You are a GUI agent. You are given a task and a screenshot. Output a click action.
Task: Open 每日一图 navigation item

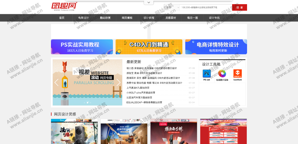tap(193, 18)
